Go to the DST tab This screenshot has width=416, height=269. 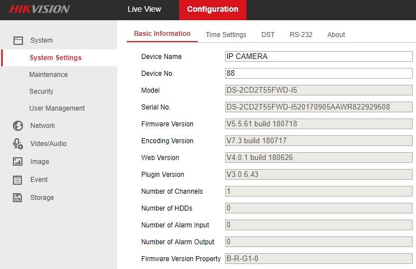pos(268,35)
